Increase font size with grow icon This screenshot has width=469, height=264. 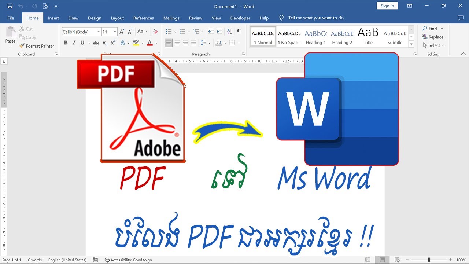tap(122, 32)
